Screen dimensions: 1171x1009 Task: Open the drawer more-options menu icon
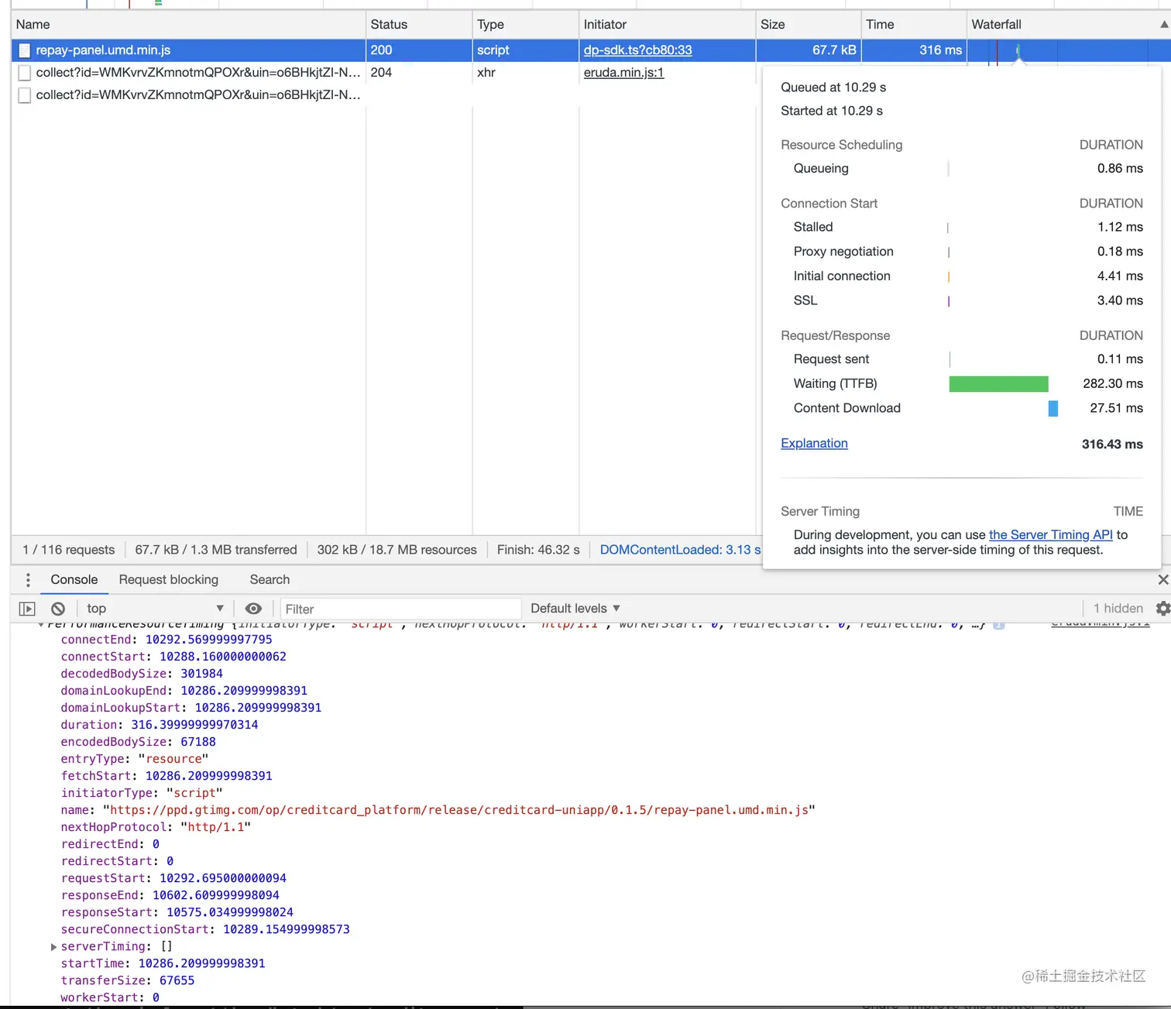[x=28, y=579]
